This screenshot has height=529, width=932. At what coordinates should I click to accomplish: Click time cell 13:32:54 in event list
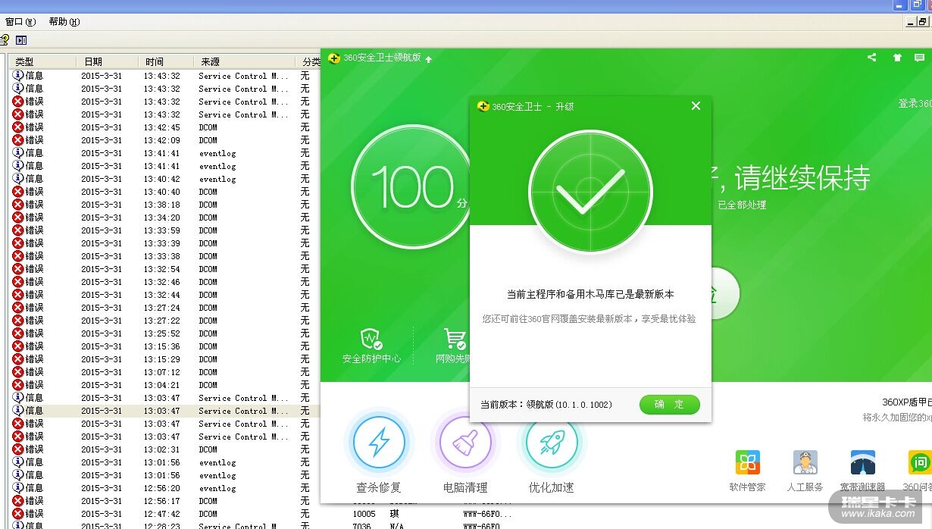(x=162, y=269)
